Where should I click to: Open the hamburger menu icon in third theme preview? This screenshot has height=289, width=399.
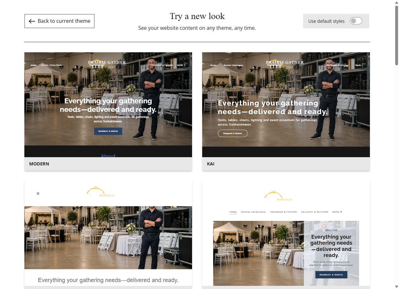[38, 193]
